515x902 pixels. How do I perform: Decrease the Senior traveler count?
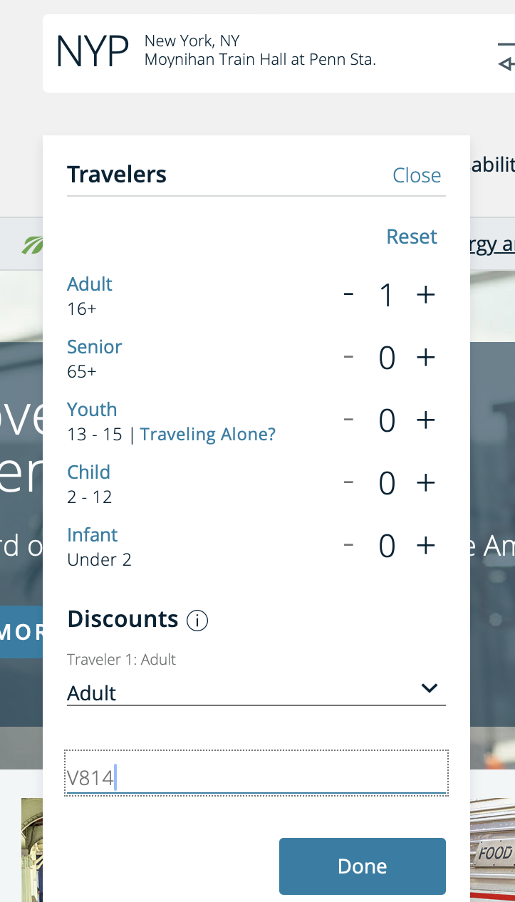click(348, 357)
